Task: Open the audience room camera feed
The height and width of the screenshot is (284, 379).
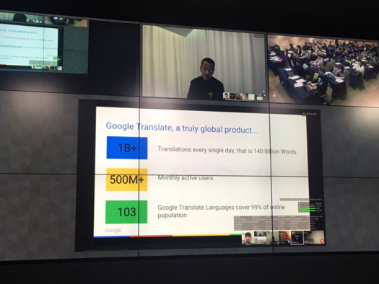Action: point(323,70)
